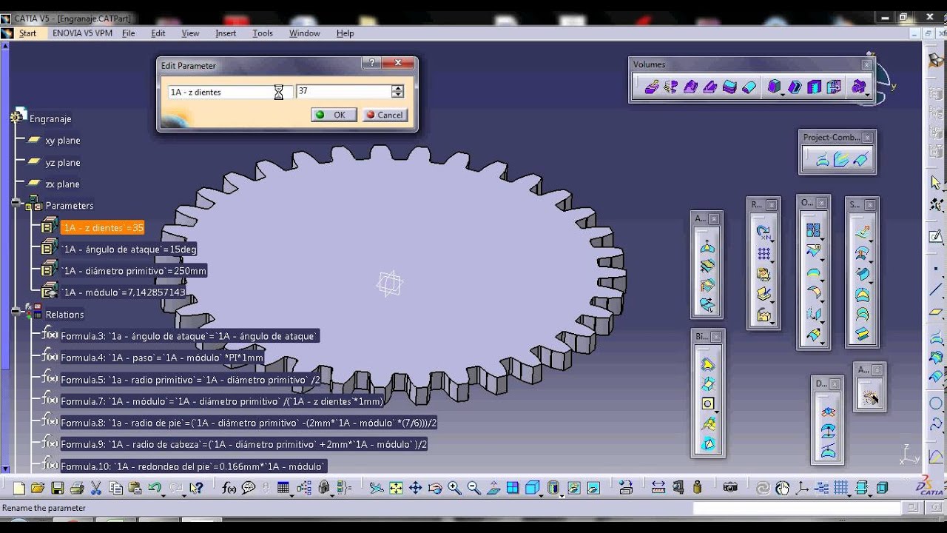
Task: Increase the z dientes value with up arrow
Action: pyautogui.click(x=398, y=88)
